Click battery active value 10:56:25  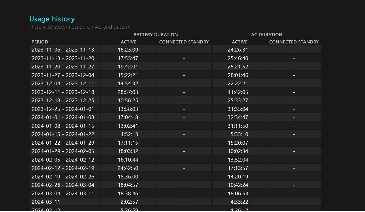[x=128, y=100]
